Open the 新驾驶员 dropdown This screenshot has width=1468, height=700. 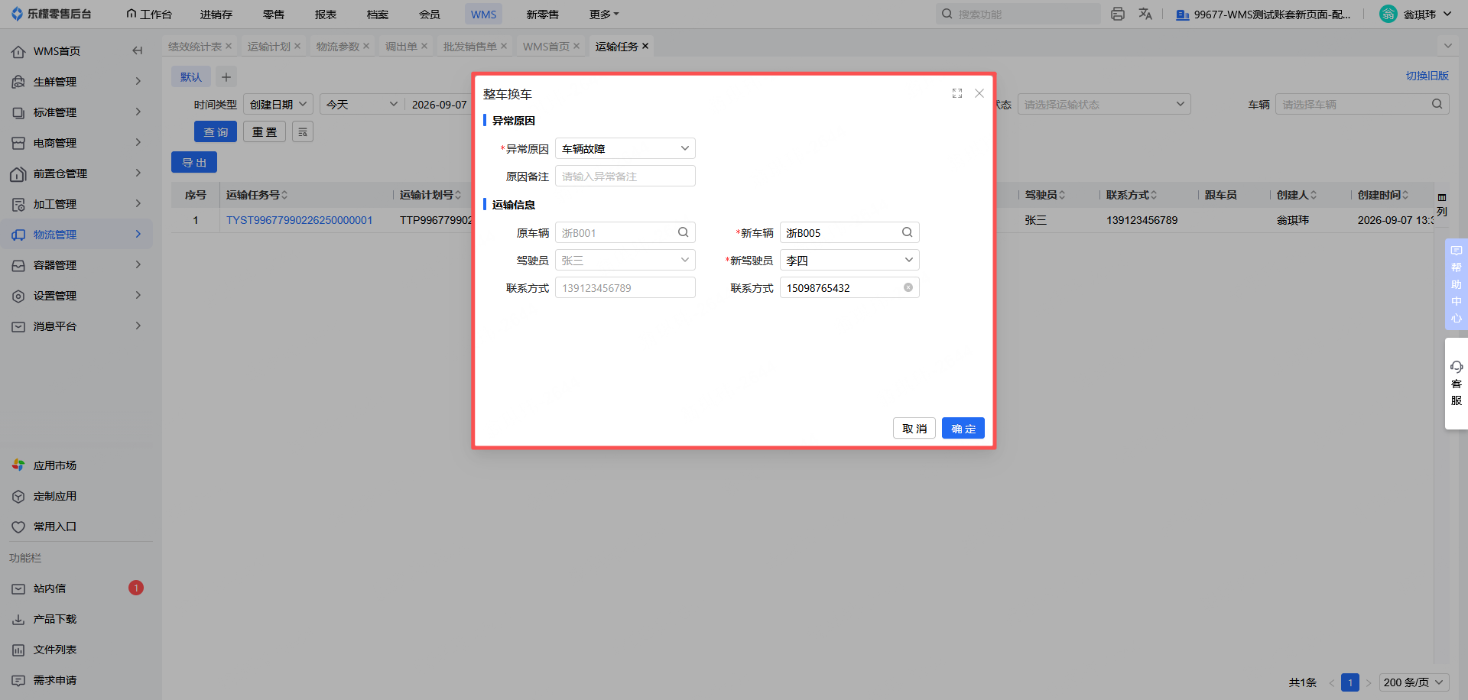tap(849, 260)
